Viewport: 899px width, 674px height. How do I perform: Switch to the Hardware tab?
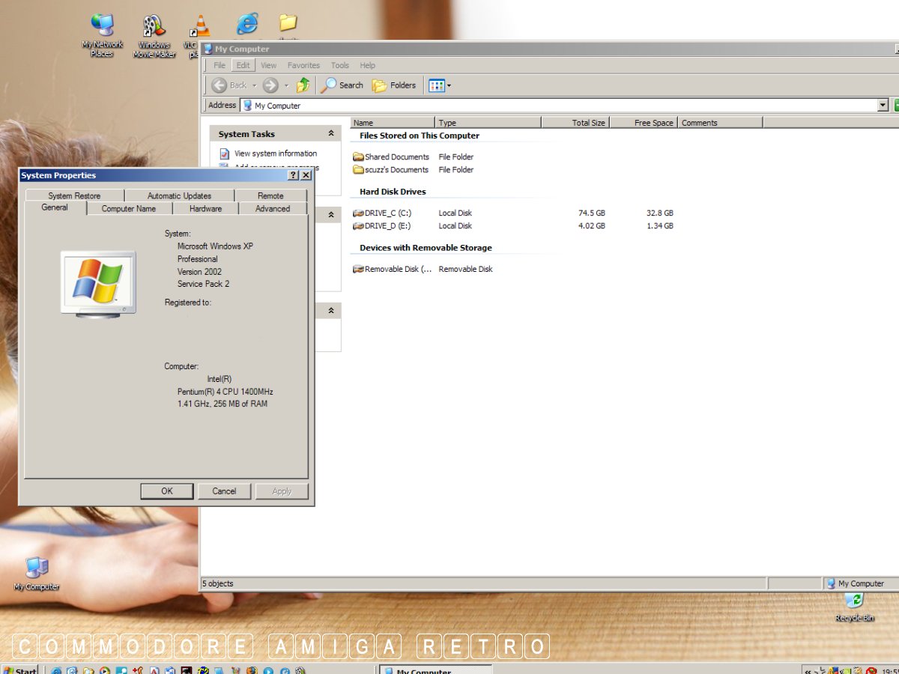(205, 209)
